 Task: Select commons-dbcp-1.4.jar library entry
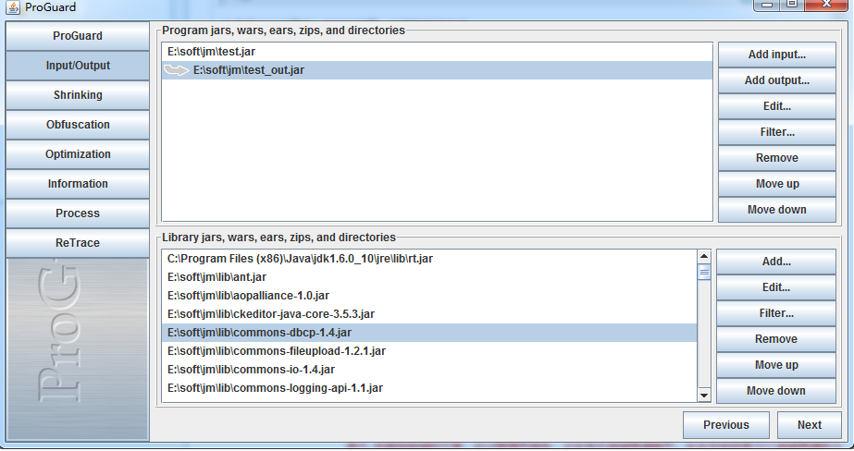click(x=429, y=333)
